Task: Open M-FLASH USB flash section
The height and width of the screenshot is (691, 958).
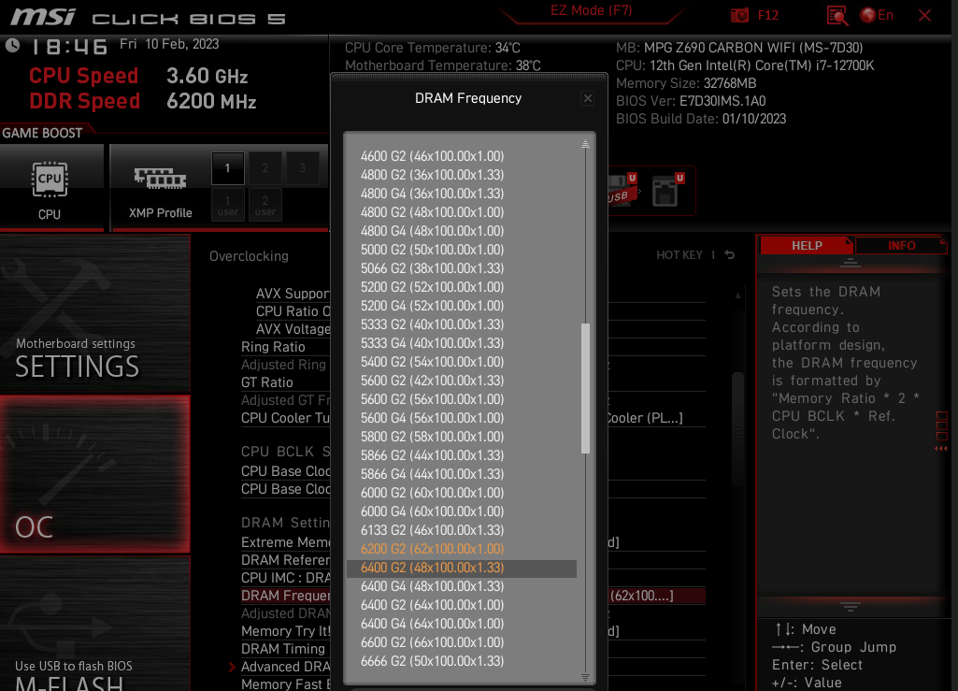Action: (x=94, y=625)
